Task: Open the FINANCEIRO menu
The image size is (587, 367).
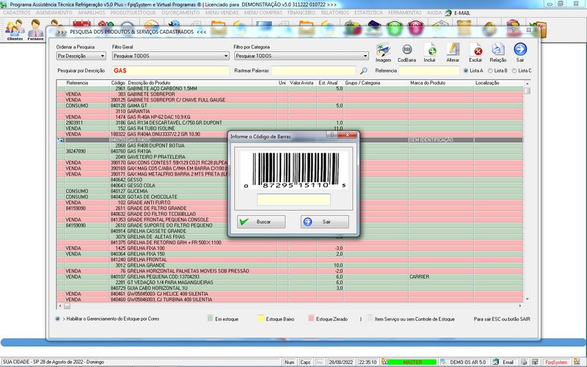Action: tap(302, 12)
